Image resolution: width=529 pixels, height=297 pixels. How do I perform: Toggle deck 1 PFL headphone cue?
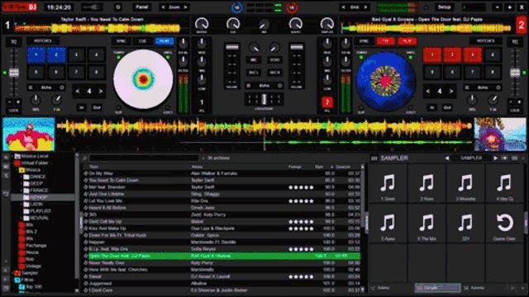(202, 102)
